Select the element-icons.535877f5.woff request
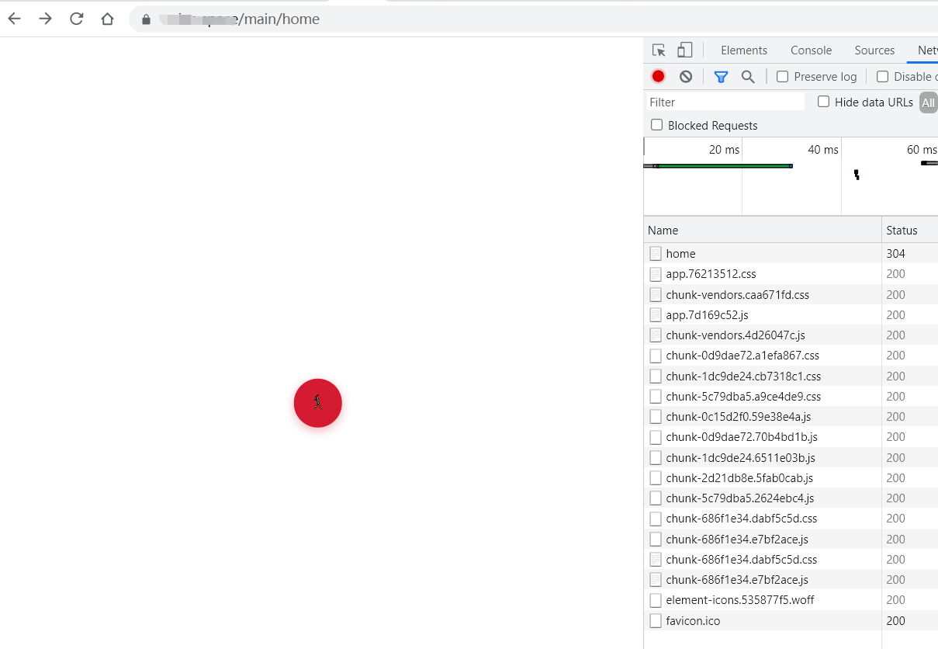Screen dimensions: 938x649 [x=791, y=600]
